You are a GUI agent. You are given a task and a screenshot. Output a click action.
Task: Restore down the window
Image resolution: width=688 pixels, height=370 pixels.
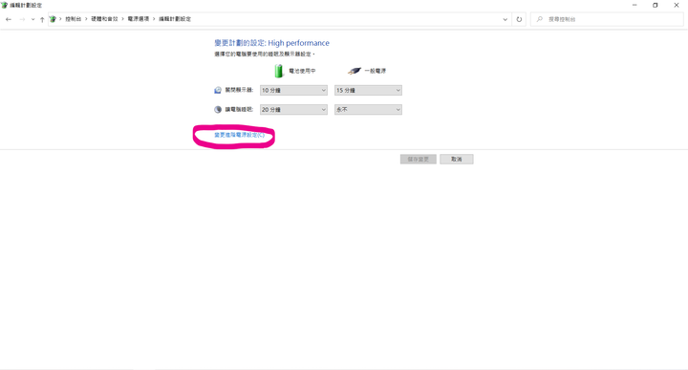[x=656, y=6]
